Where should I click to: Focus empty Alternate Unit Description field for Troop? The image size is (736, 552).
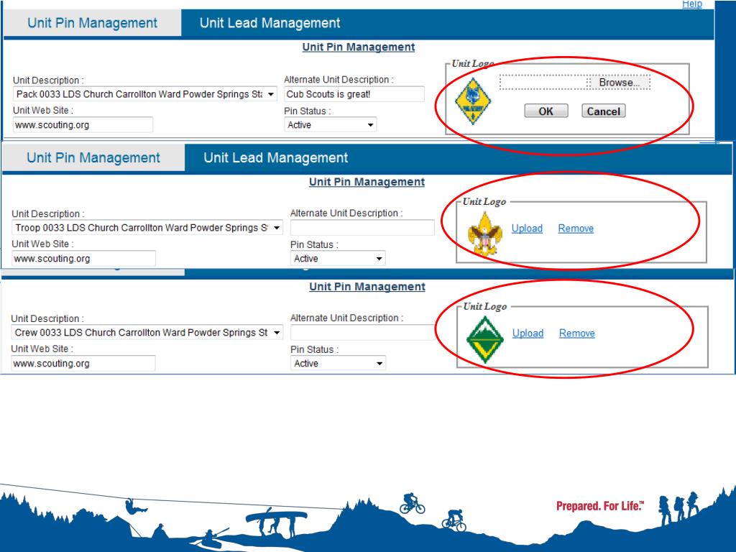(362, 228)
